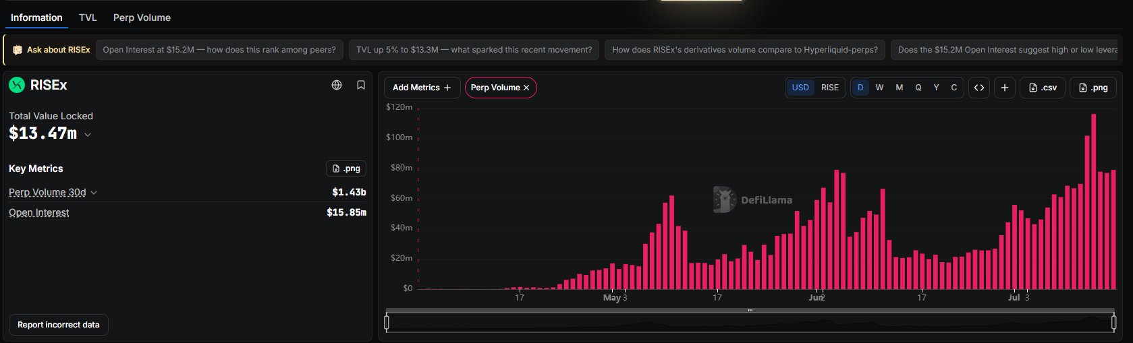Bookmark the RISEx protocol
The image size is (1133, 343).
pyautogui.click(x=361, y=85)
